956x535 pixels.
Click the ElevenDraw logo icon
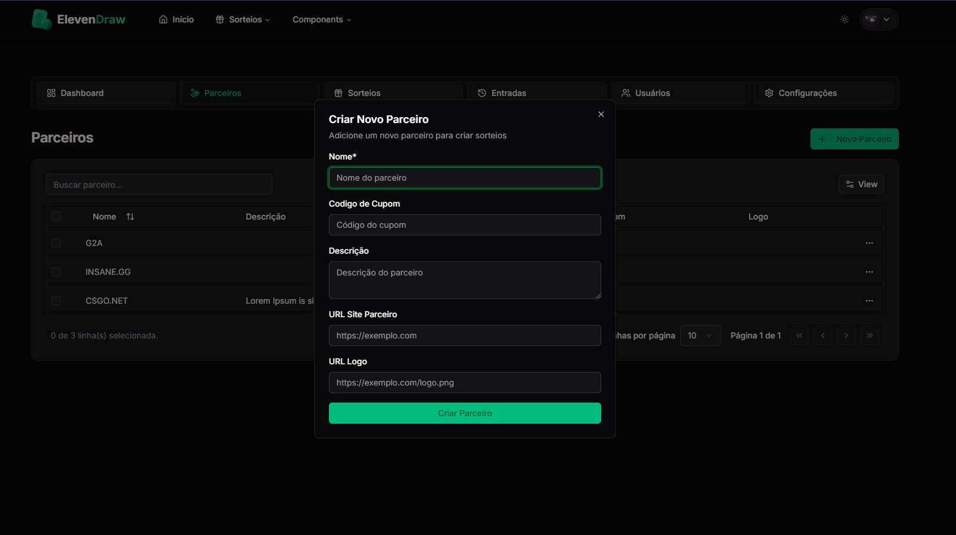[x=41, y=19]
